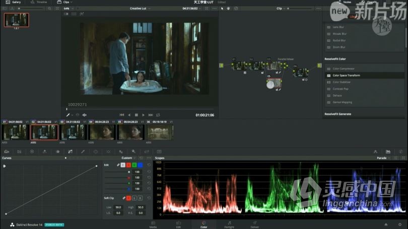Toggle the Edit curve channel link

click(x=118, y=165)
